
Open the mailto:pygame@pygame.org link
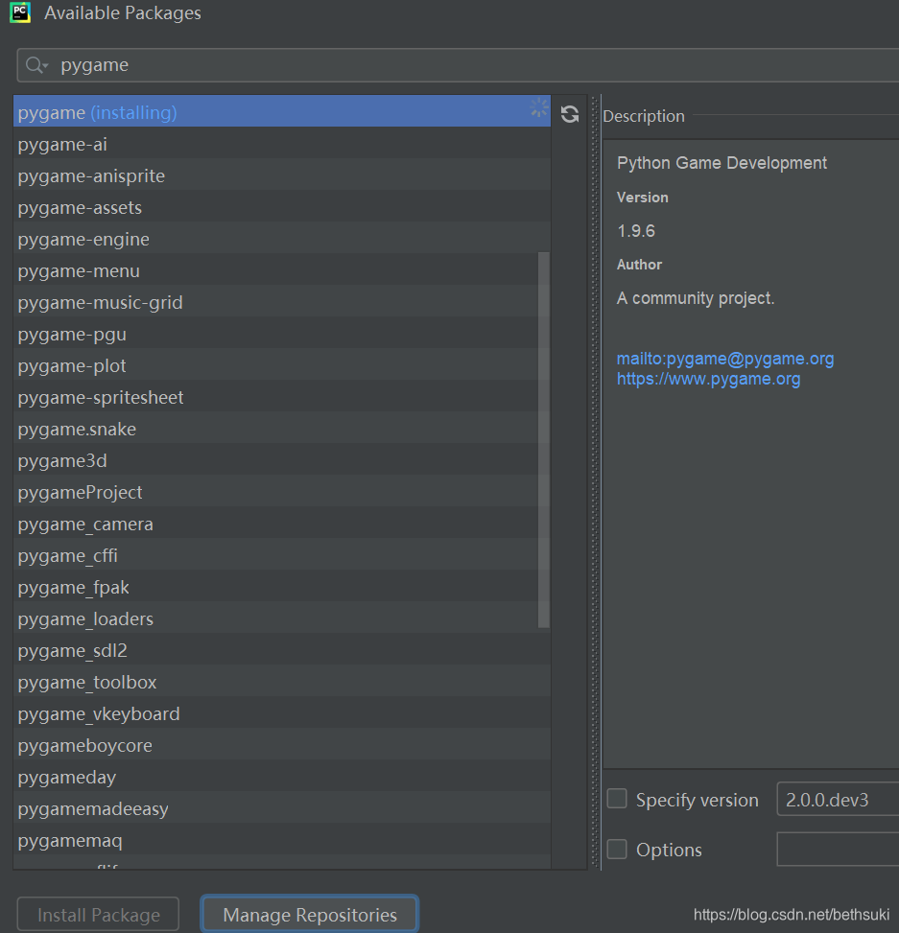725,359
